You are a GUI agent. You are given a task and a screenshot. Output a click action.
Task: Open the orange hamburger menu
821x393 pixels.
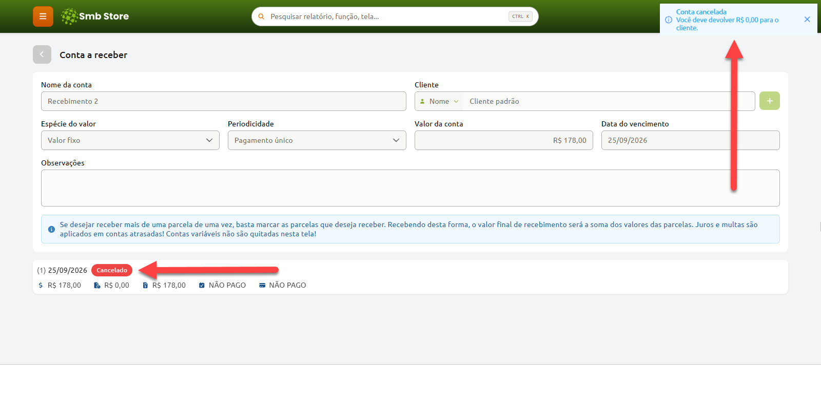tap(43, 16)
